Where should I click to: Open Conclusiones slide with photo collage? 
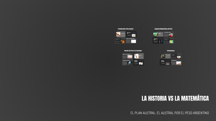pos(165,56)
